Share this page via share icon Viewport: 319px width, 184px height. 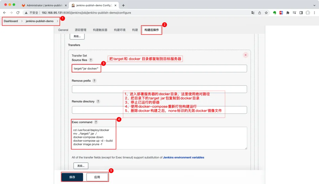coord(260,13)
